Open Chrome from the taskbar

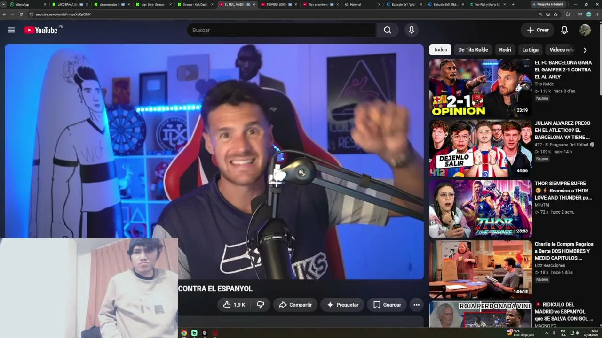(x=184, y=333)
